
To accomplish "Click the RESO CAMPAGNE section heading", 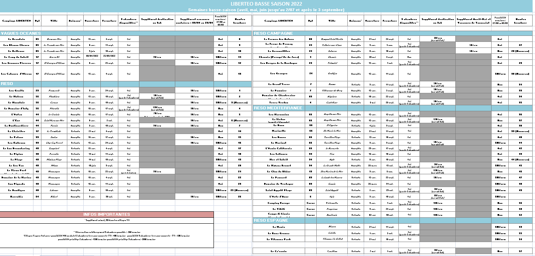I will (273, 33).
